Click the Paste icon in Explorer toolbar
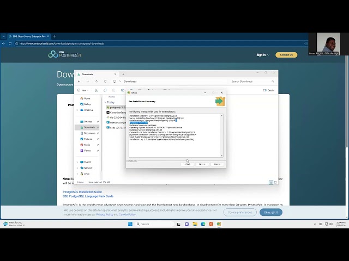This screenshot has height=261, width=349. click(114, 90)
